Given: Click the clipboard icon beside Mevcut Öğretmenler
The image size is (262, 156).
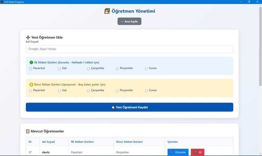Looking at the screenshot, I should 28,132.
